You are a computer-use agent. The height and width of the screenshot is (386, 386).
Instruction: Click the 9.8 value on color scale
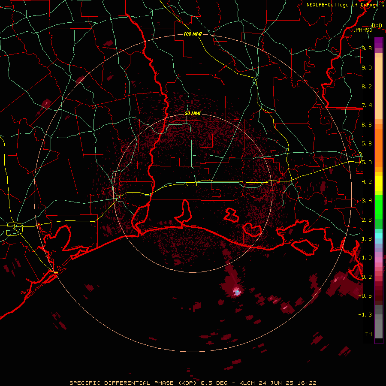tap(367, 48)
